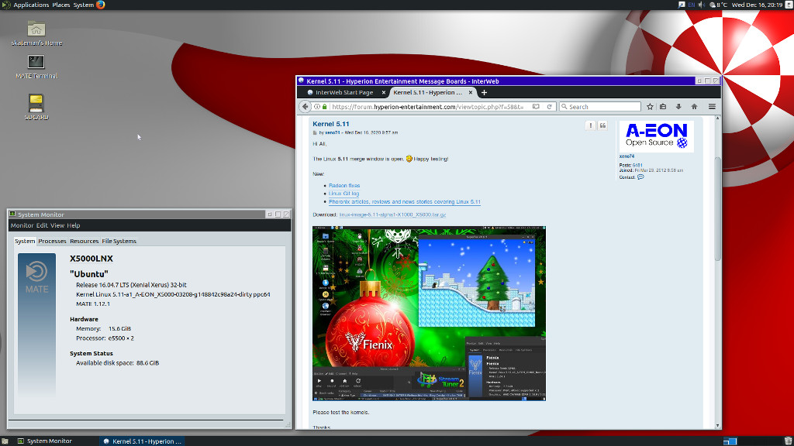This screenshot has width=794, height=446.
Task: Select the Release 16.04.7 LTS line
Action: point(131,285)
